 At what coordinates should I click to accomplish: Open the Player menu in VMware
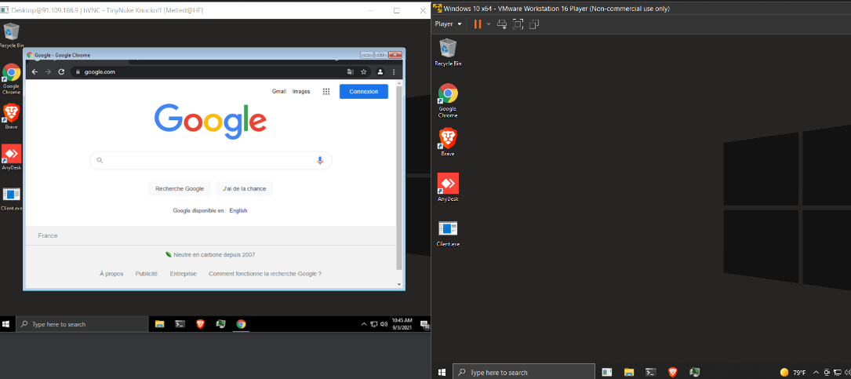click(x=449, y=24)
